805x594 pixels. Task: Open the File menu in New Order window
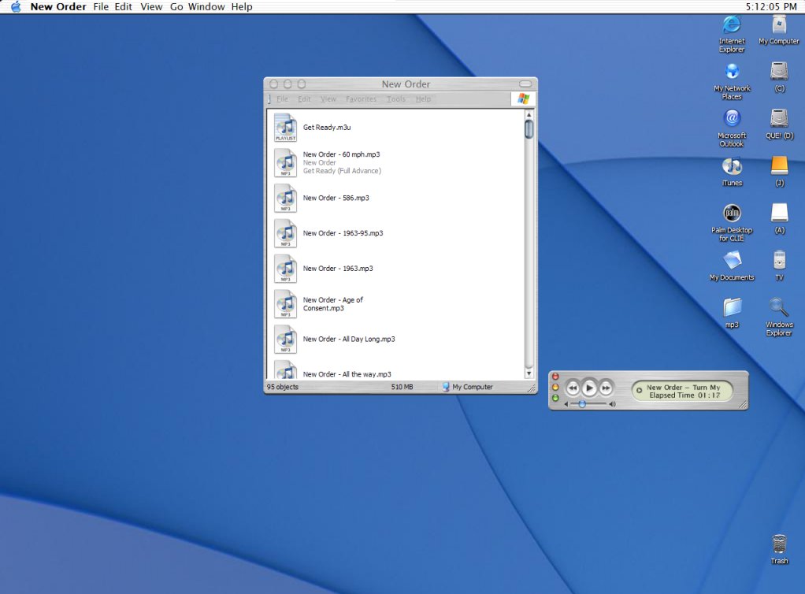[x=282, y=99]
